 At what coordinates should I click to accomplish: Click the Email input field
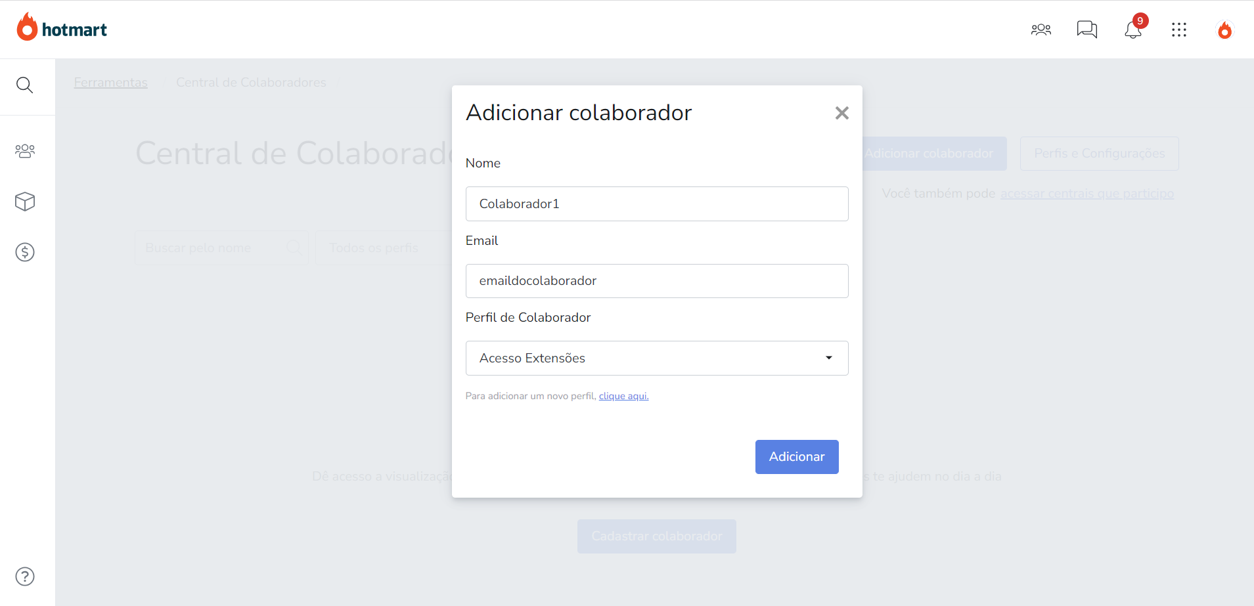click(657, 281)
